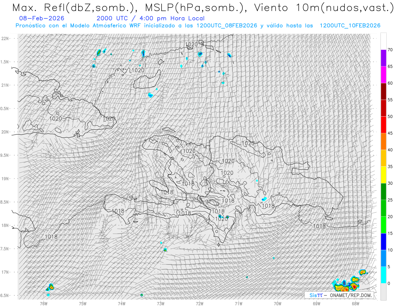
Task: Click the latitude axis label 19N
Action: point(6,178)
